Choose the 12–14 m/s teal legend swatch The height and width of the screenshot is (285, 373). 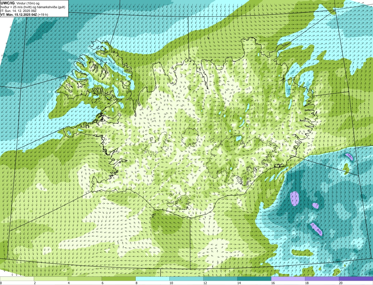tap(220, 279)
